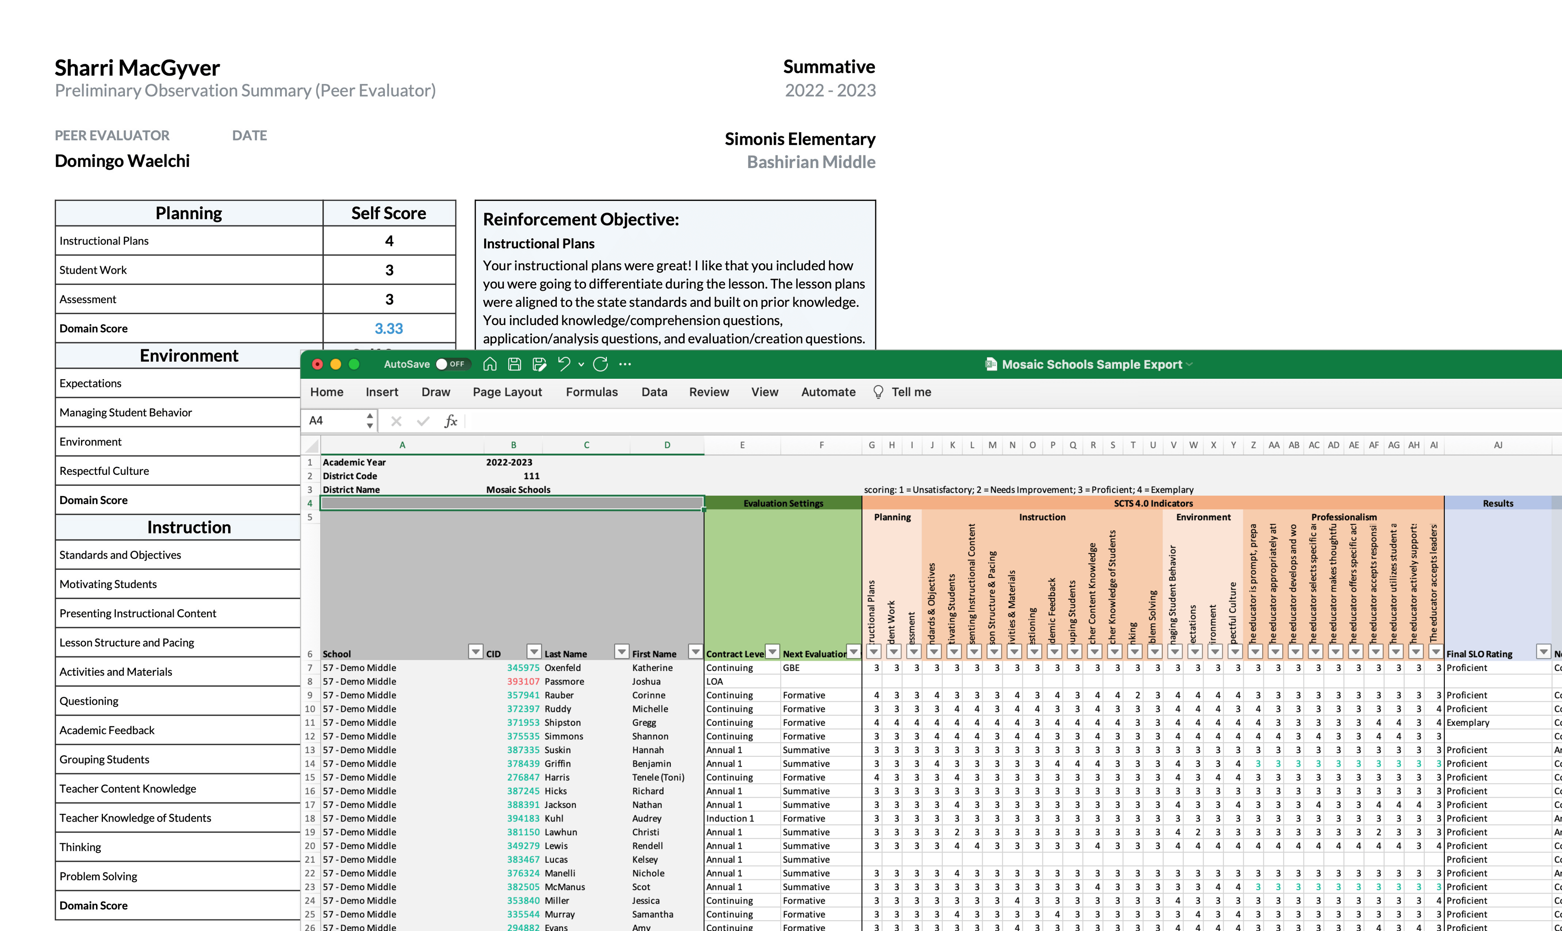The image size is (1562, 931).
Task: Open the First Name filter dropdown
Action: coord(695,652)
